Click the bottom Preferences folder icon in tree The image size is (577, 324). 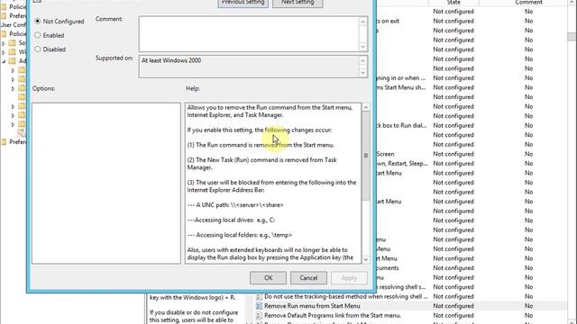point(4,142)
